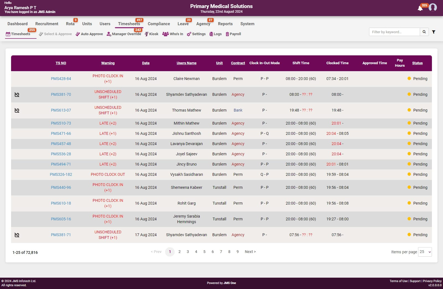Click the search magnifier button

424,32
